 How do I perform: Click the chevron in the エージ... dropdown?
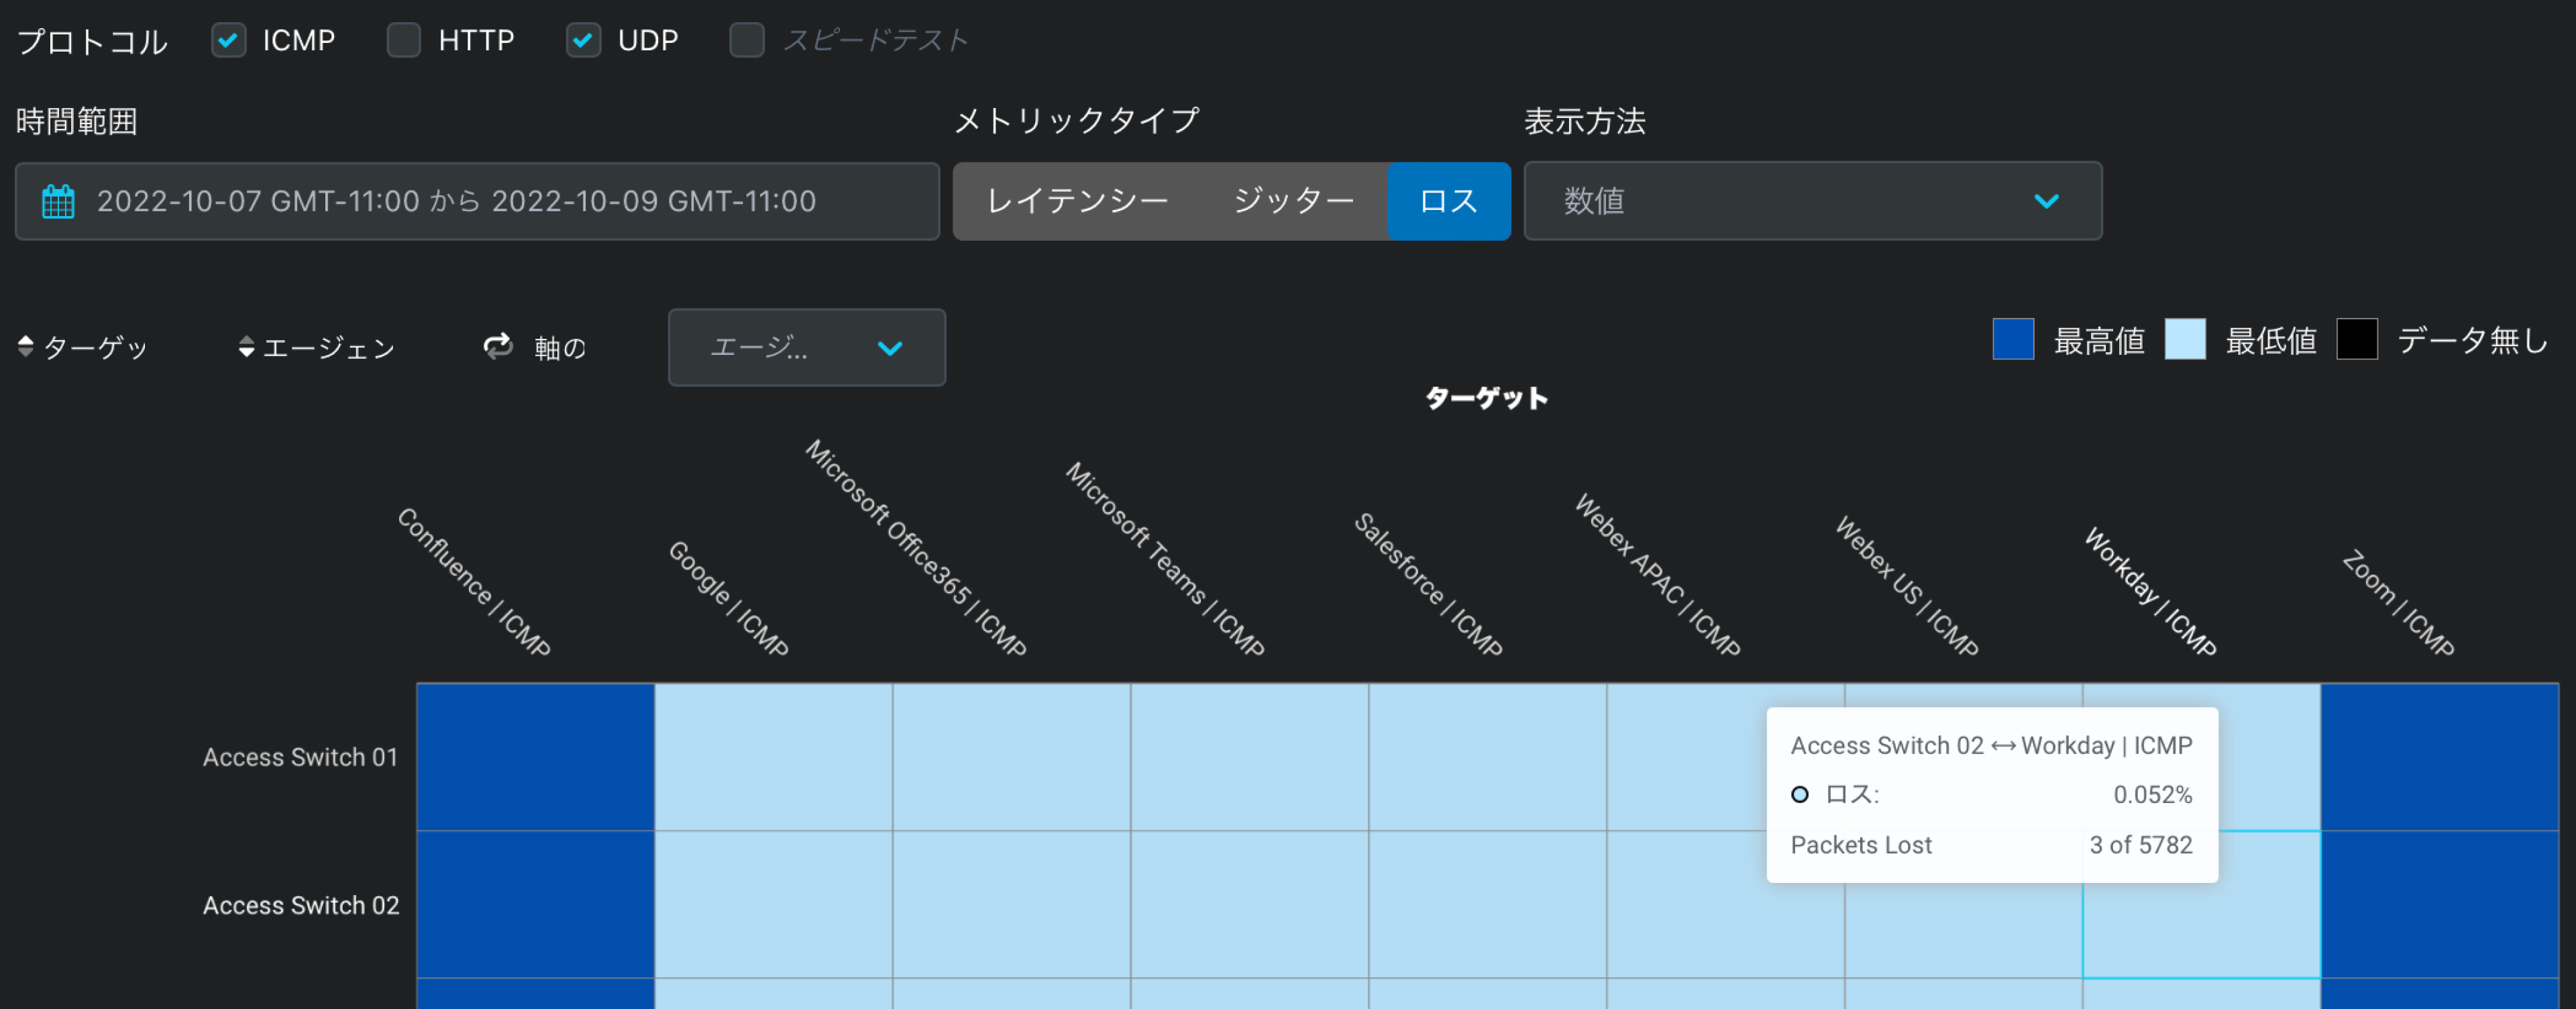tap(889, 348)
